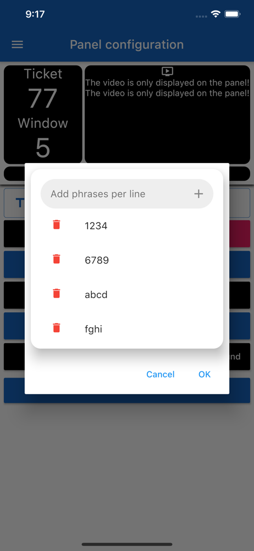This screenshot has height=551, width=254.
Task: Tap the plus icon to add phrase
Action: [198, 193]
